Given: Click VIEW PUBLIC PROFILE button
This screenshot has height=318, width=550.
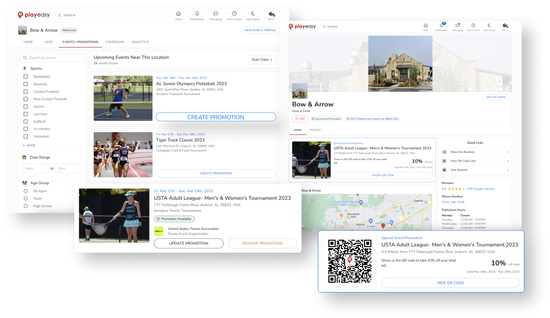Looking at the screenshot, I should click(x=260, y=30).
